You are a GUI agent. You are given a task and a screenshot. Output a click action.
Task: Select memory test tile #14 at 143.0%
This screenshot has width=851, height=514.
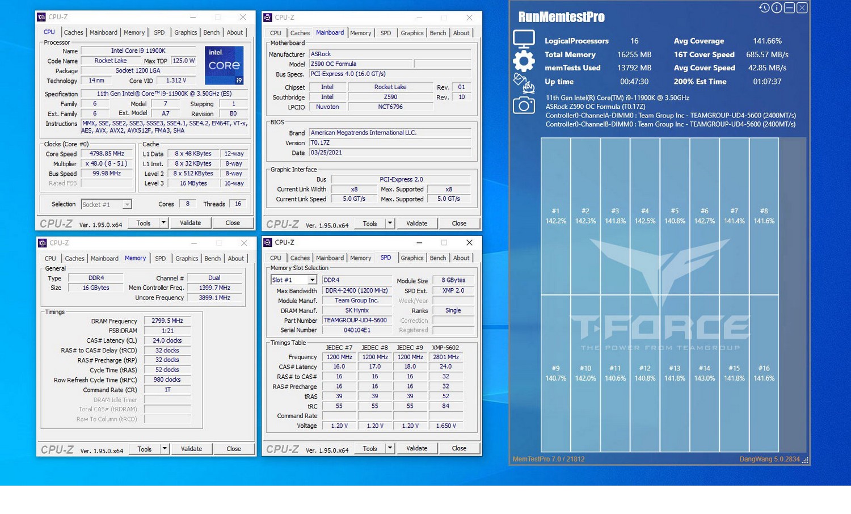click(x=705, y=373)
